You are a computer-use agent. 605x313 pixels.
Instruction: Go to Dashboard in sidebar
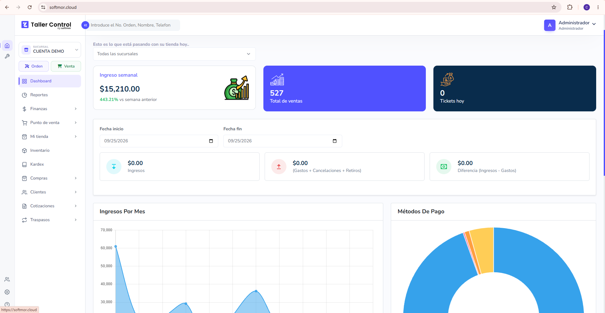(50, 81)
